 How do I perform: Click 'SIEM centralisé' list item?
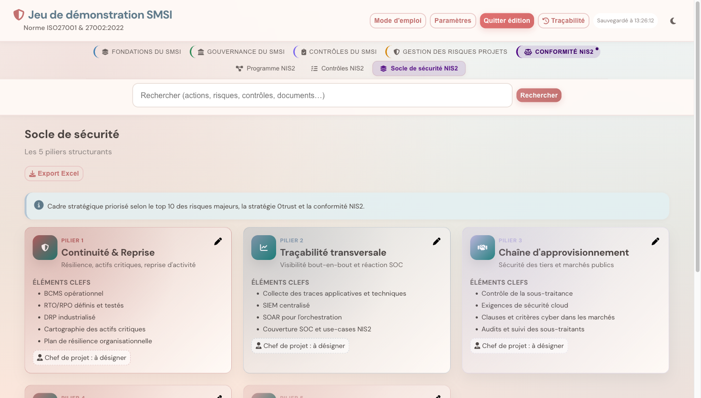point(286,305)
